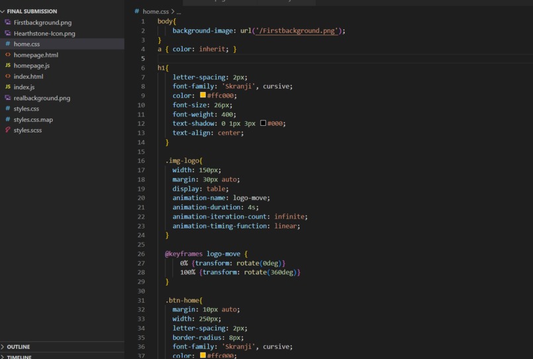The width and height of the screenshot is (533, 359).
Task: Click the JS icon beside index.js
Action: pos(8,87)
